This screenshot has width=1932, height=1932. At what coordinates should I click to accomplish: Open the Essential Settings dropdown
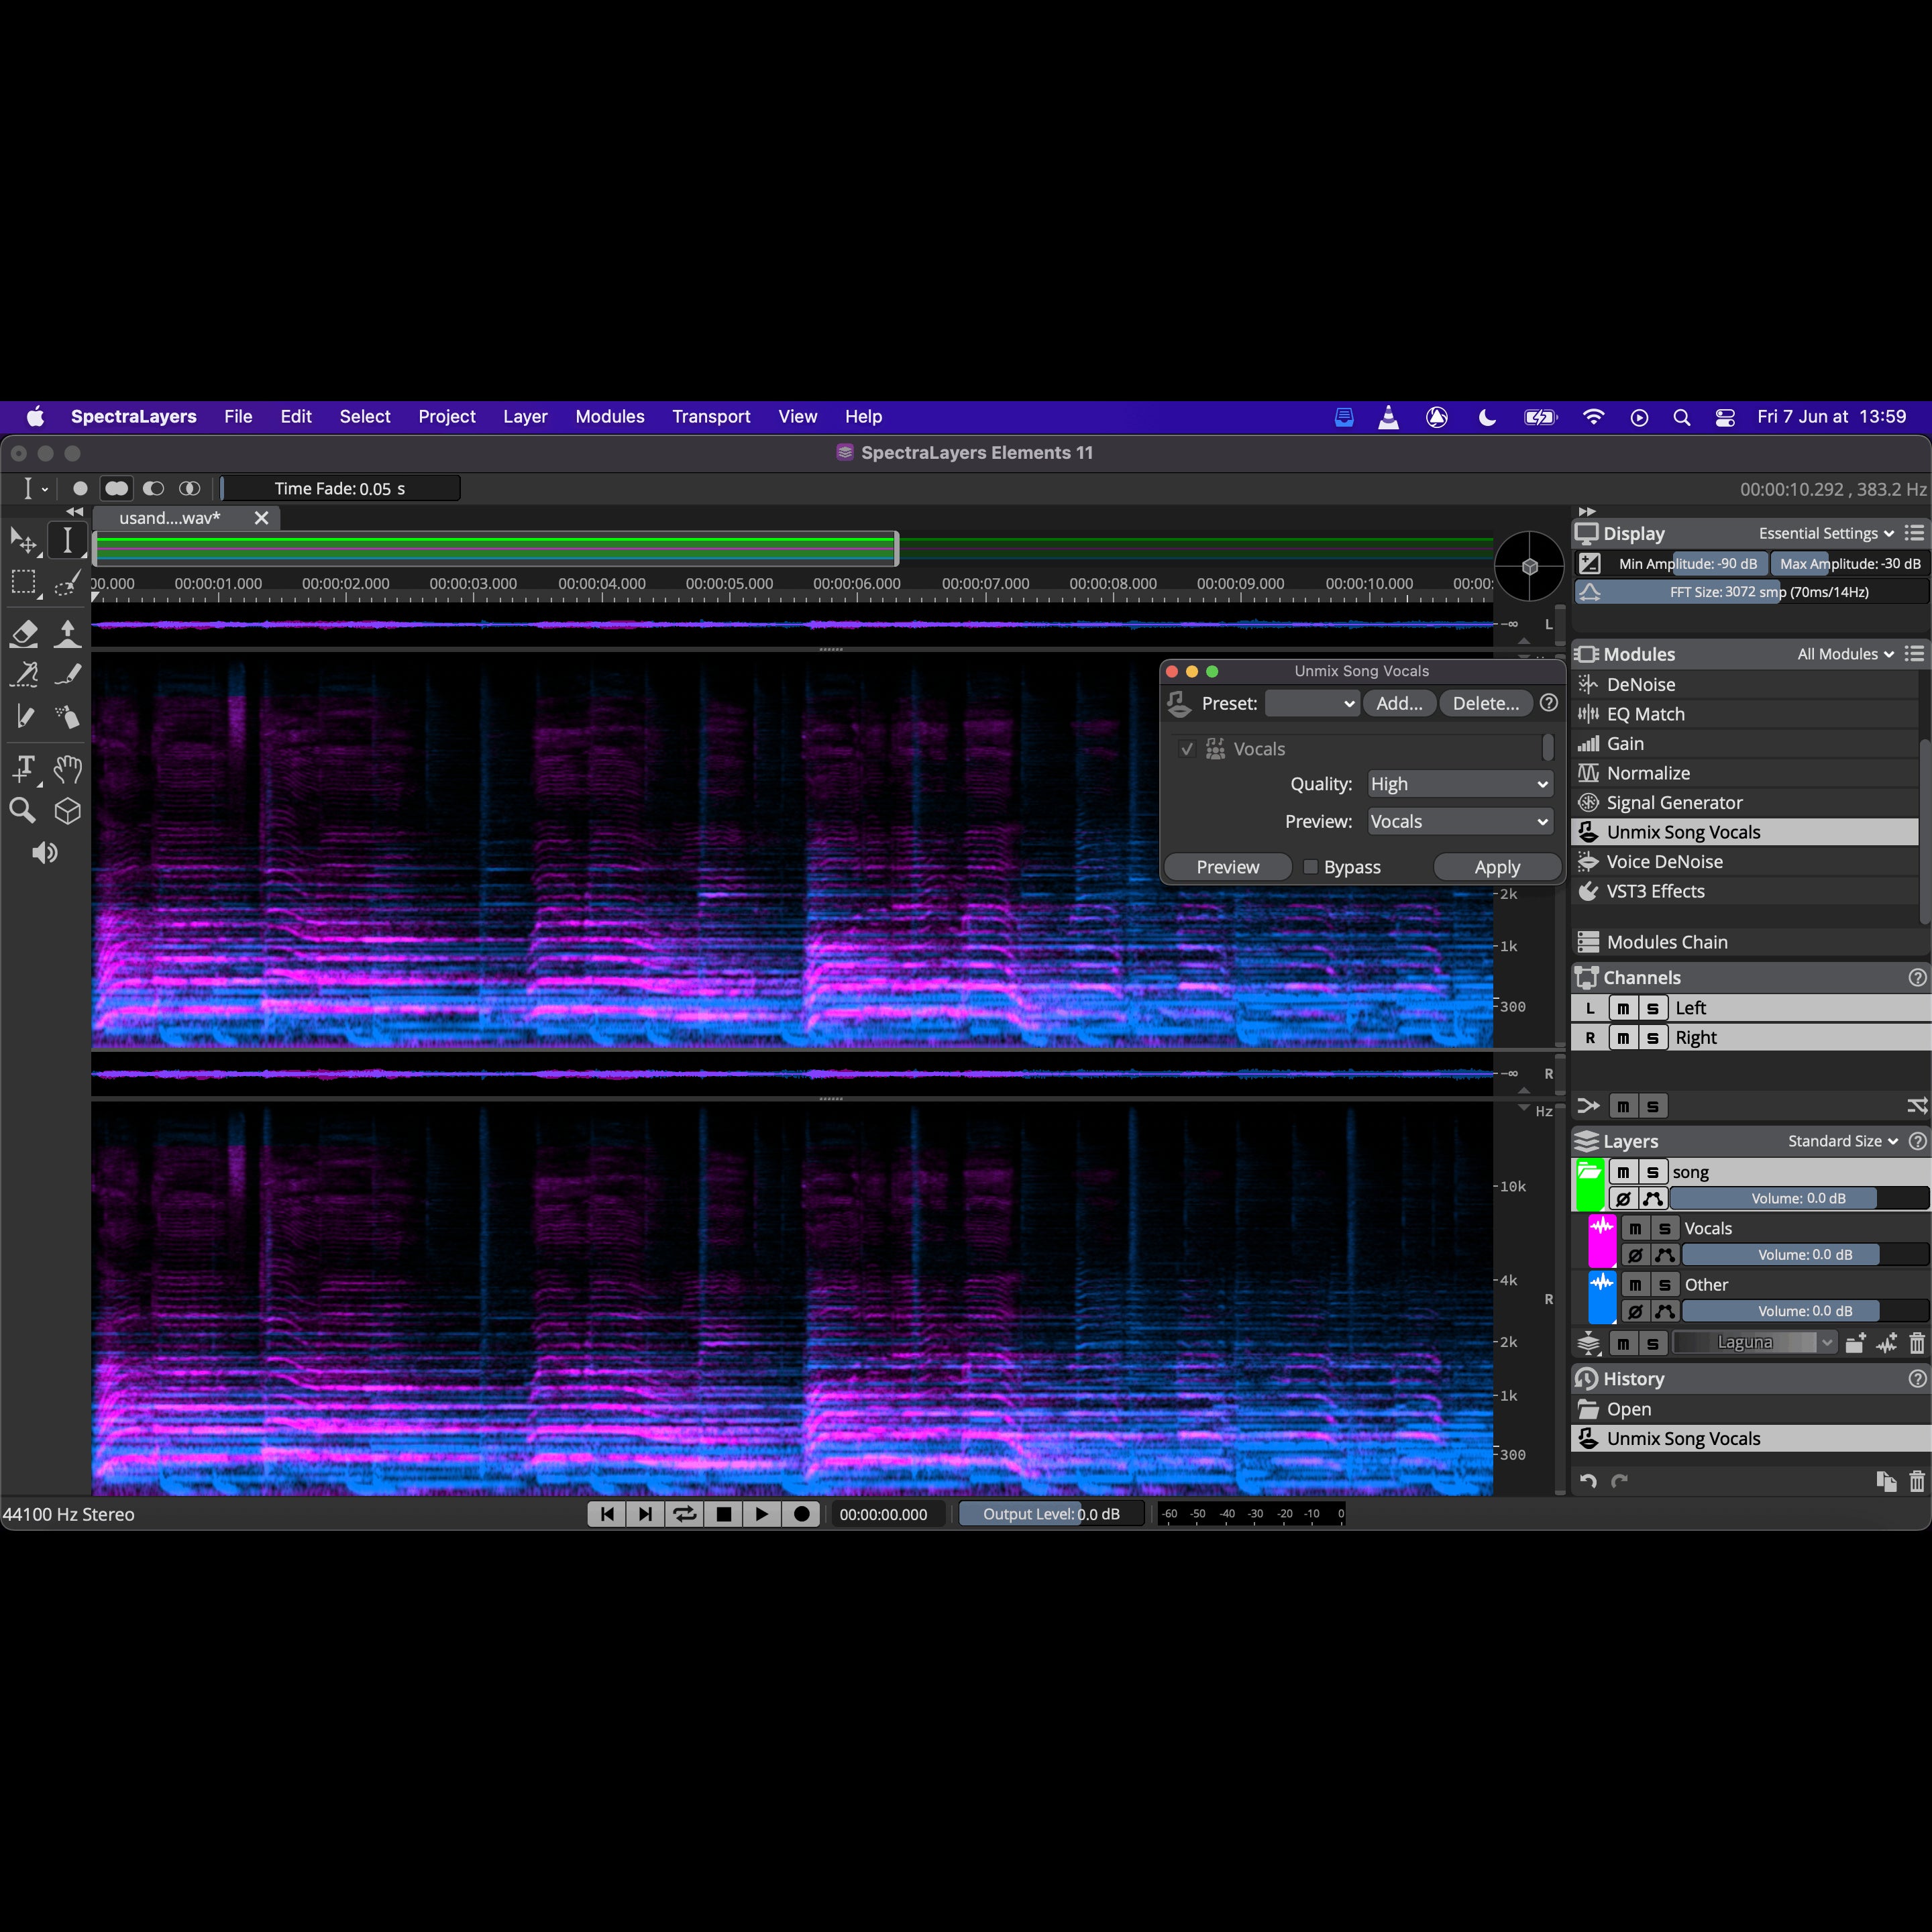point(1826,534)
